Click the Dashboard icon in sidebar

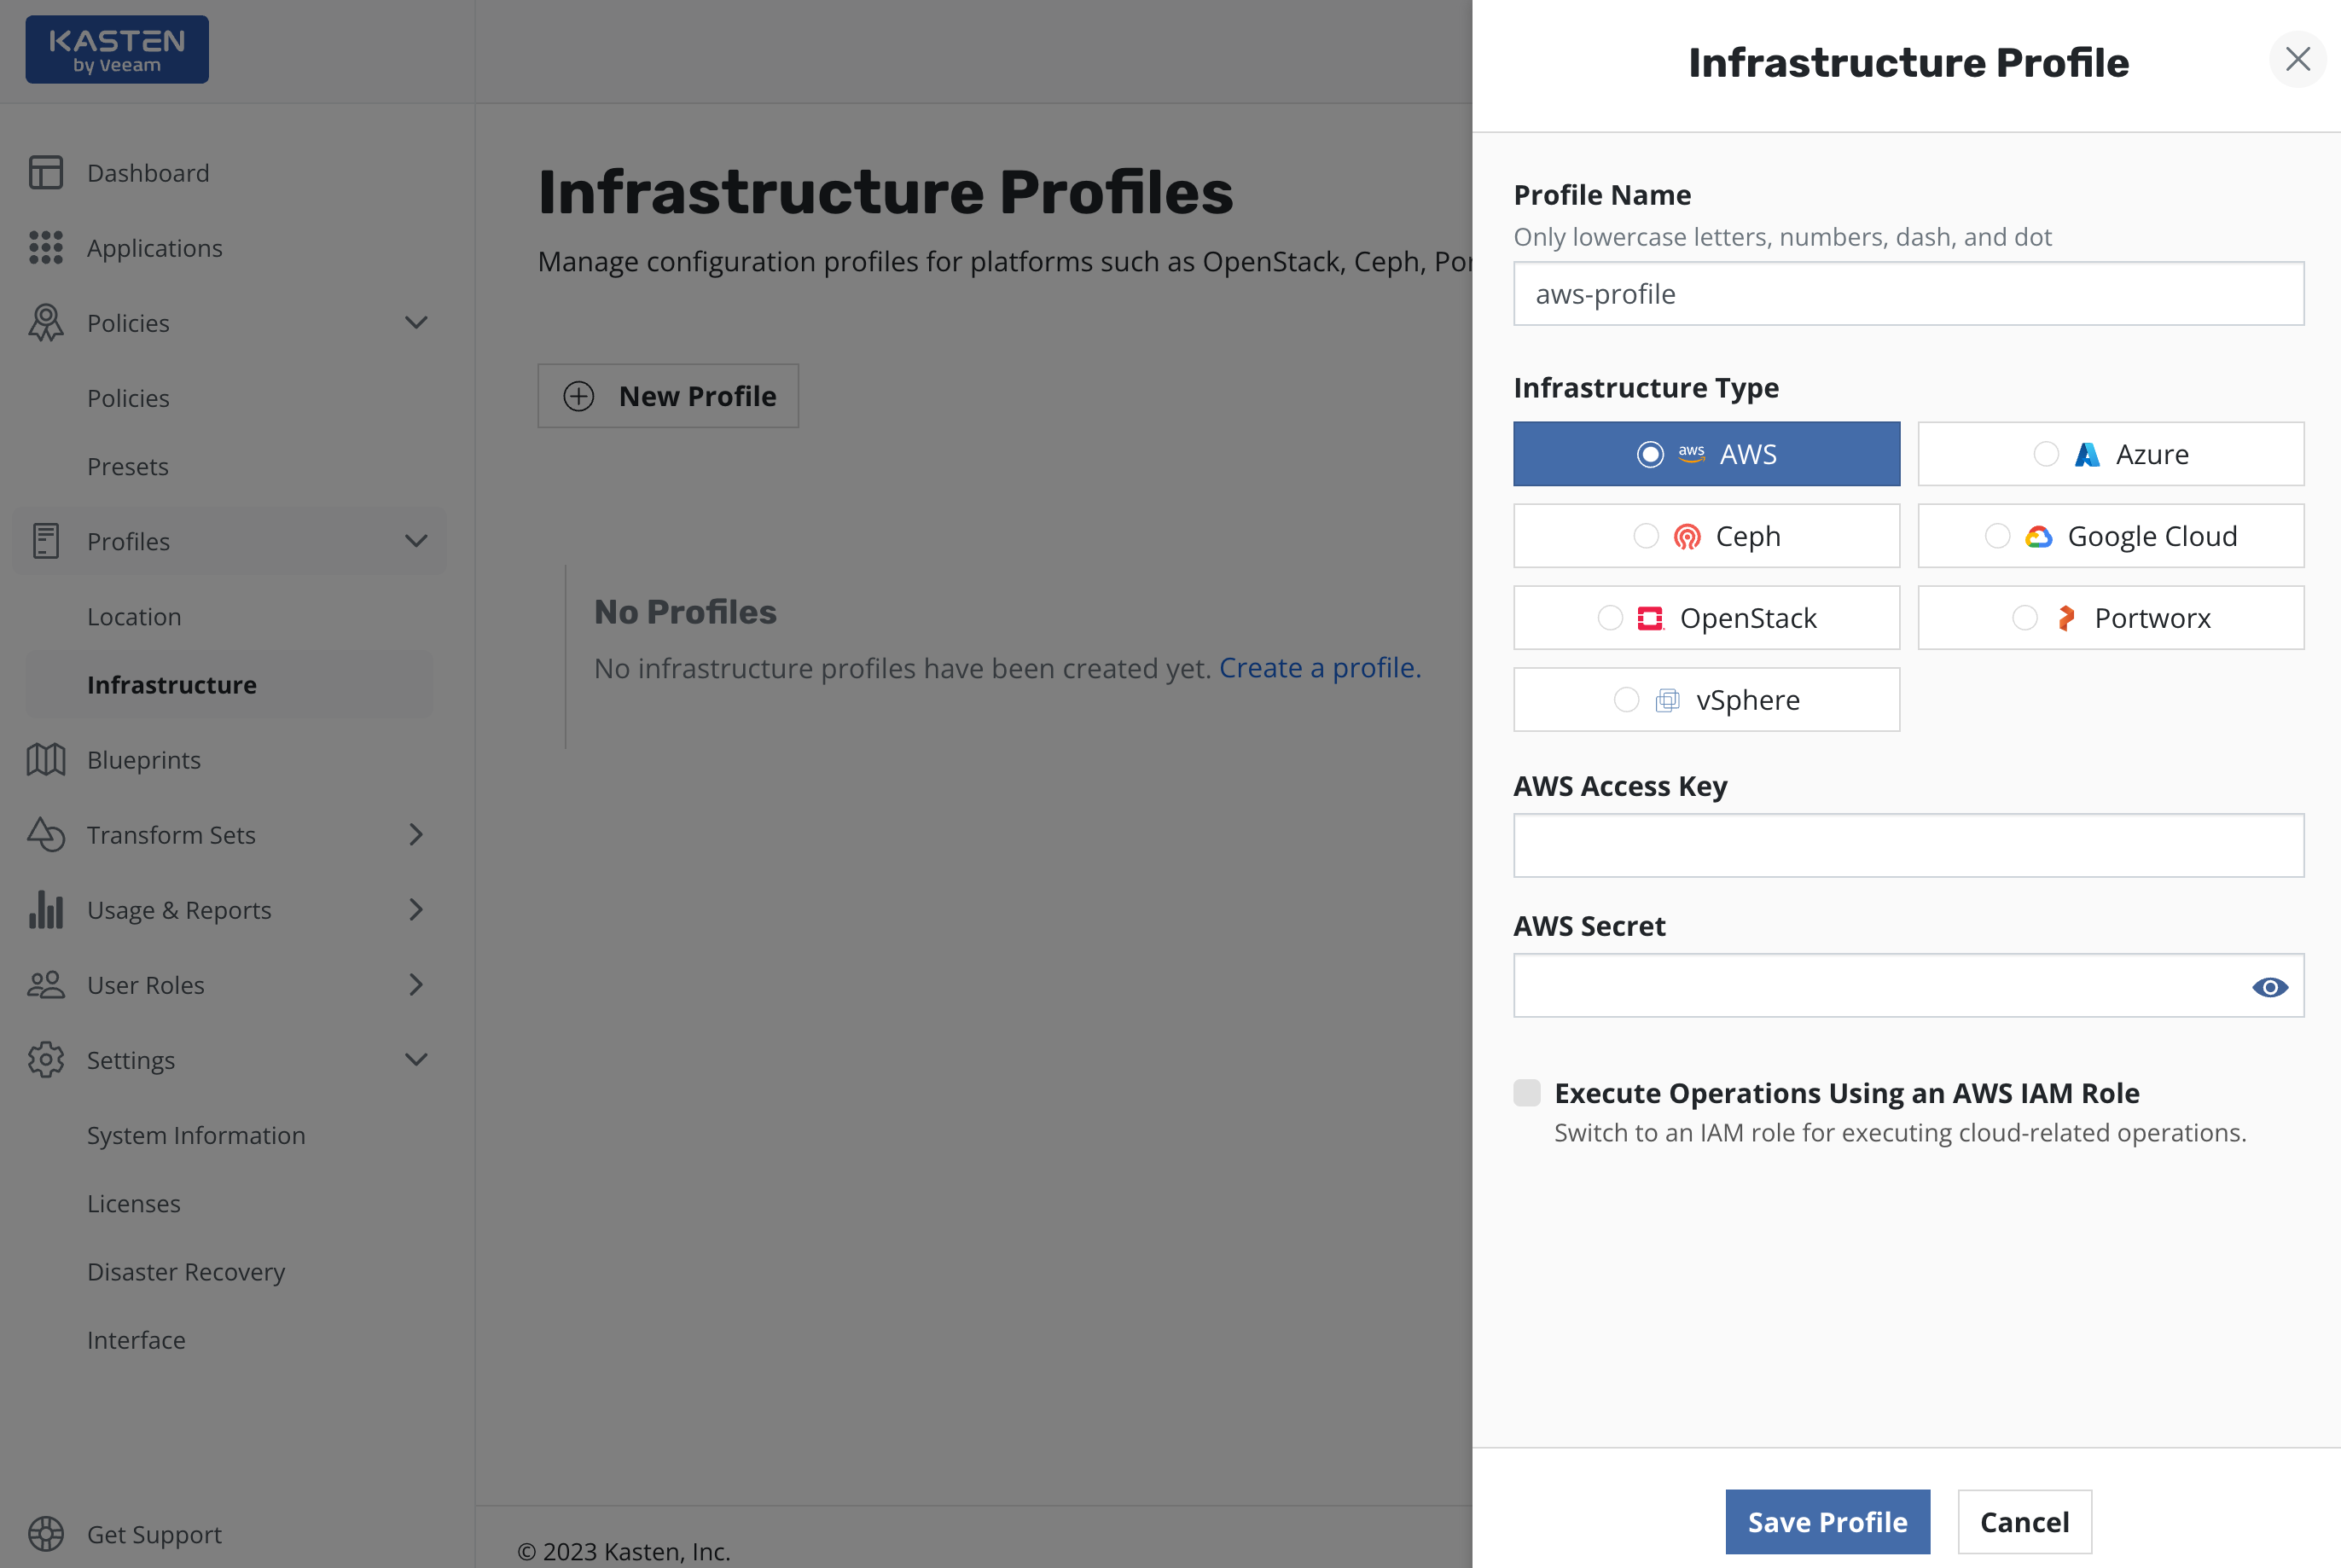click(x=46, y=173)
